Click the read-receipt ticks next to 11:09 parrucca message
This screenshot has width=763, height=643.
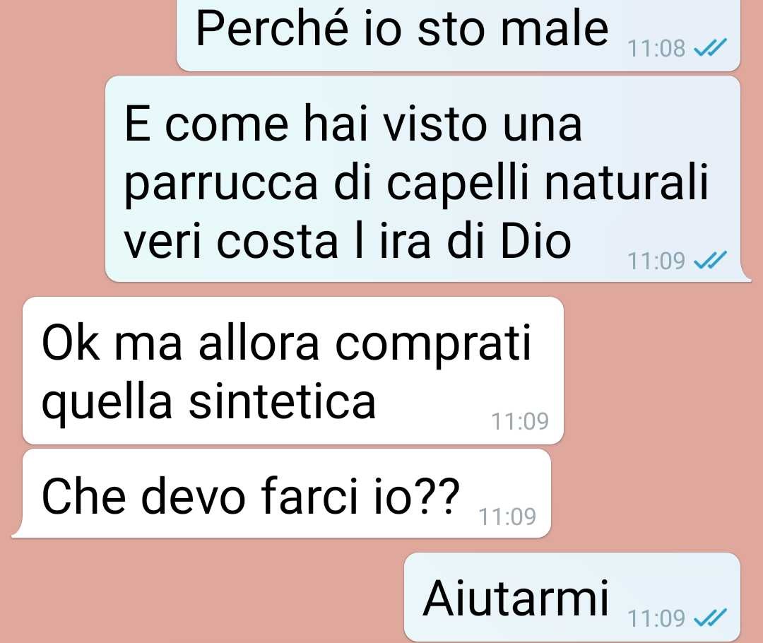pos(710,260)
